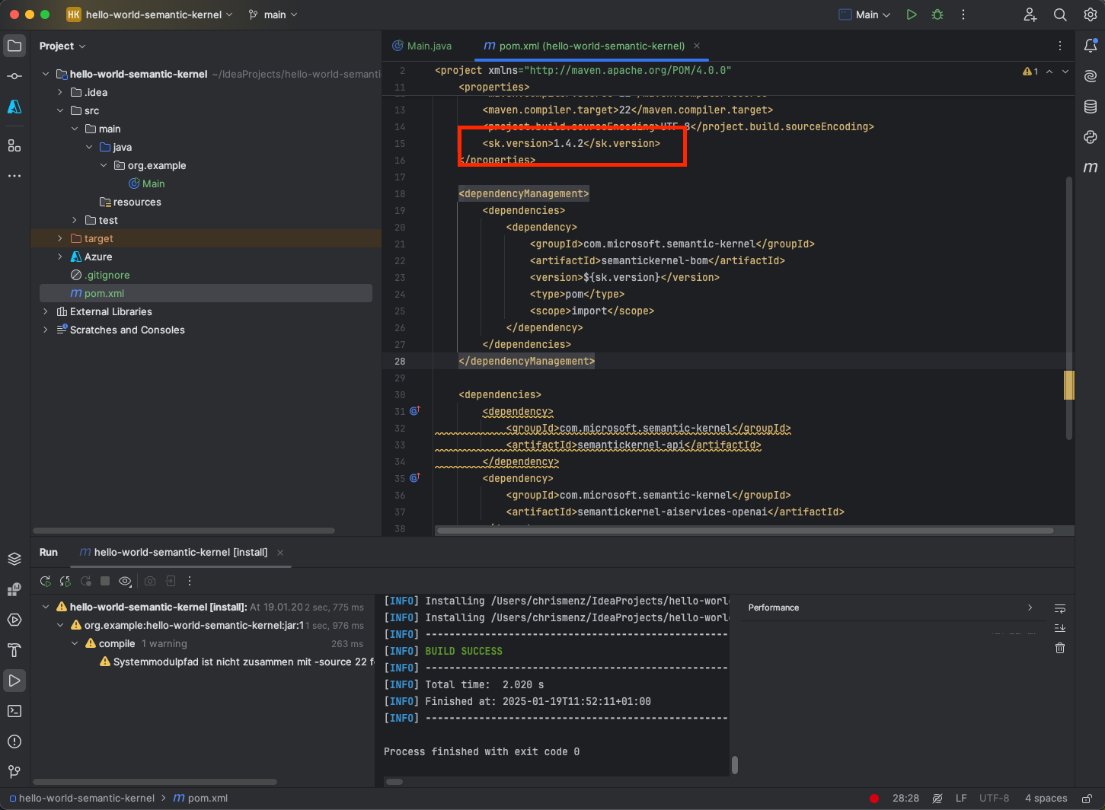
Task: Show more tool windows ellipsis in left sidebar
Action: pos(14,176)
